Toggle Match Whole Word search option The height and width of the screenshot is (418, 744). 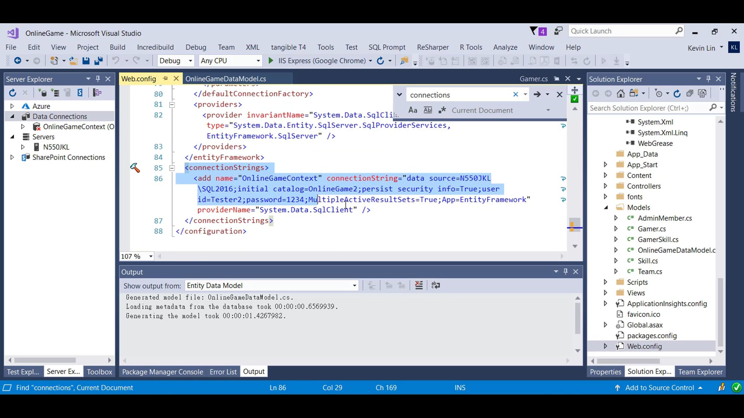coord(428,110)
